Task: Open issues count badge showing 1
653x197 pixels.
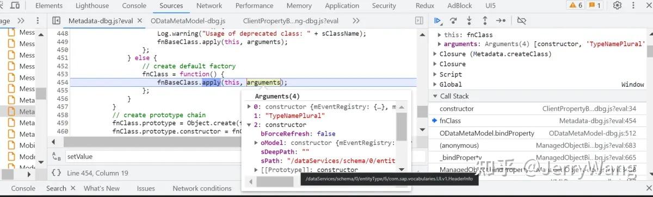Action: (595, 5)
